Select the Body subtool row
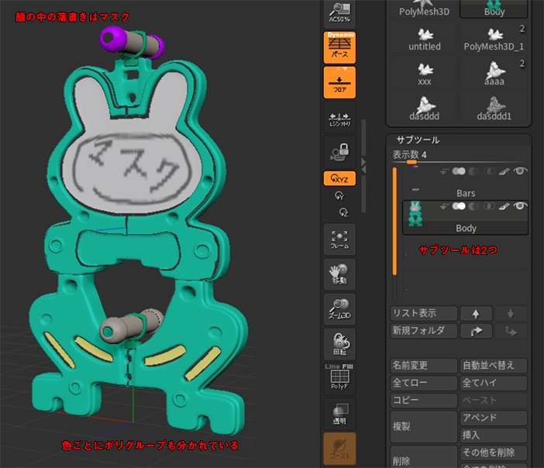The height and width of the screenshot is (468, 544). tap(465, 218)
